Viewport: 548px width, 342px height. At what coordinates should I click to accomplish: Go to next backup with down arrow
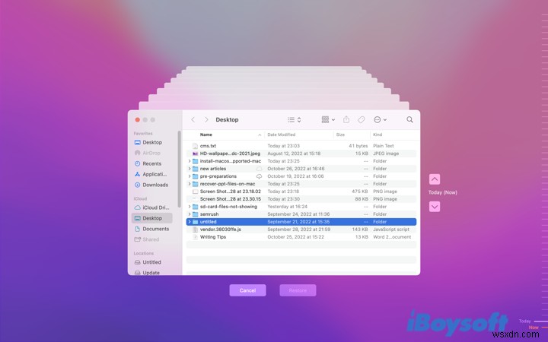click(x=435, y=207)
